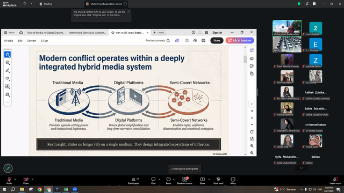This screenshot has width=344, height=193.
Task: Open the Zoom Meeting tab
Action: click(46, 4)
